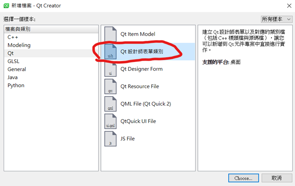Select the Qt category
This screenshot has width=295, height=186.
coord(51,53)
